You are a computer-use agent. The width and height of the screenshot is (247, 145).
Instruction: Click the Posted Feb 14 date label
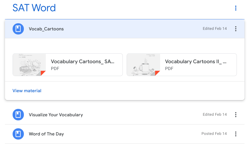[214, 134]
